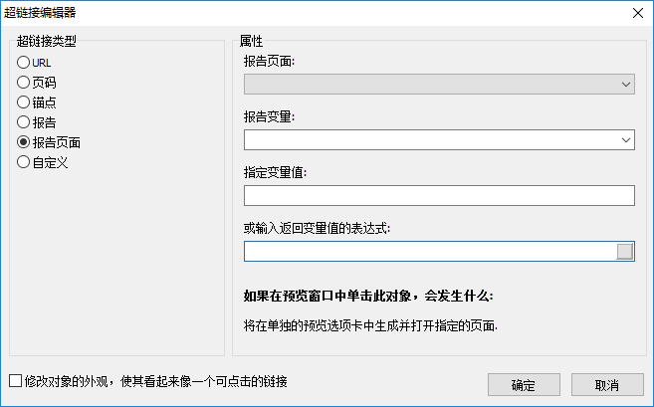Cancel the dialog with 取消
This screenshot has height=407, width=654.
[x=607, y=384]
